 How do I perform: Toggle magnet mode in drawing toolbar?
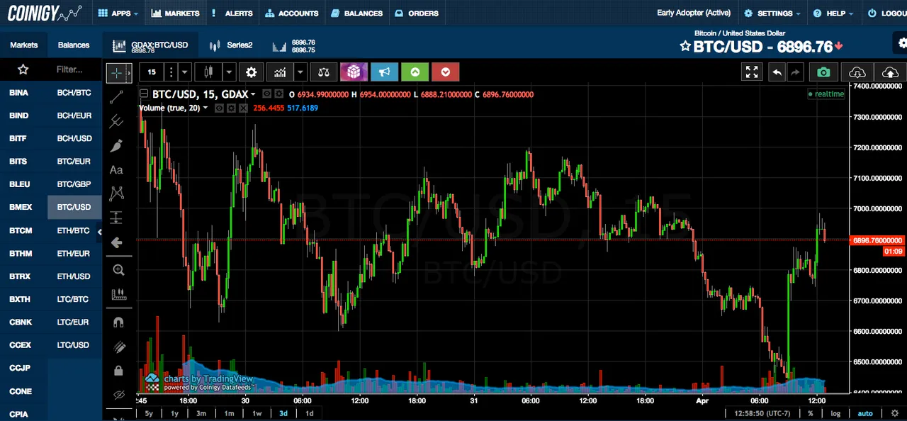118,322
